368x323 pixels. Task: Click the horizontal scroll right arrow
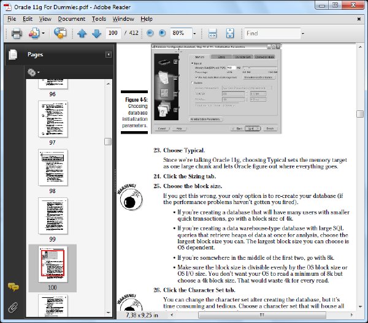click(x=351, y=315)
